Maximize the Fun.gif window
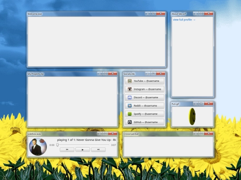This screenshot has width=241, height=180. pyautogui.click(x=201, y=104)
